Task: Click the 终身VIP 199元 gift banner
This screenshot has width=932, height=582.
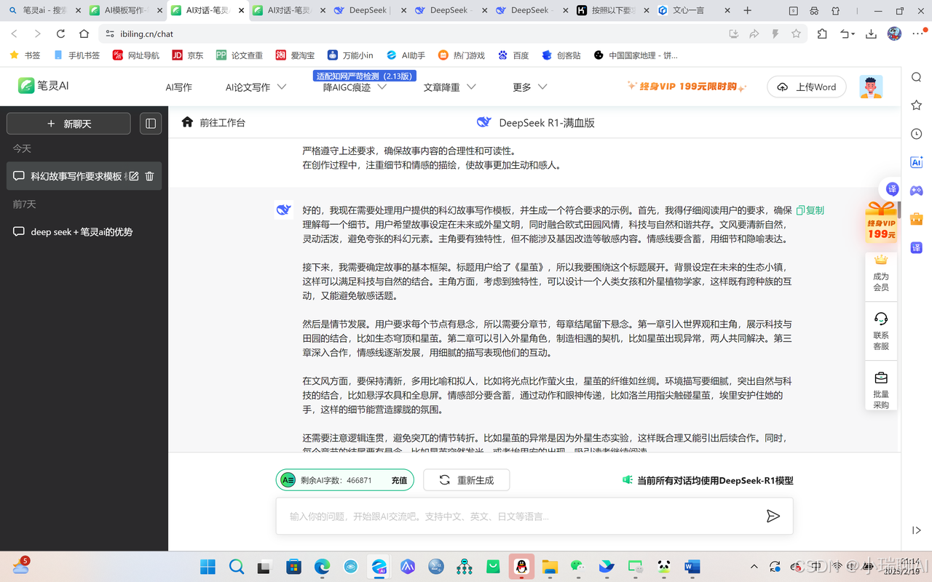Action: coord(881,222)
